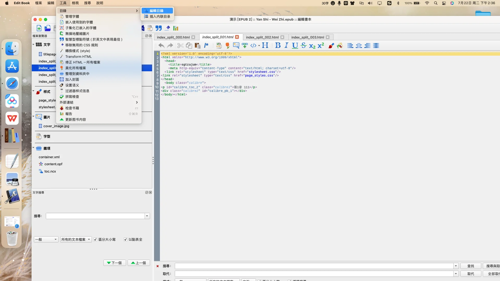Select toc.ncx in file browser
This screenshot has height=281, width=500.
coord(50,171)
